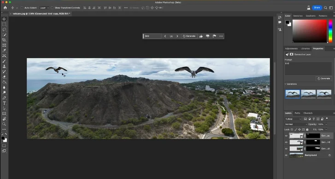Open more options on the generation bar
Viewport: 335px width, 179px height.
[221, 36]
